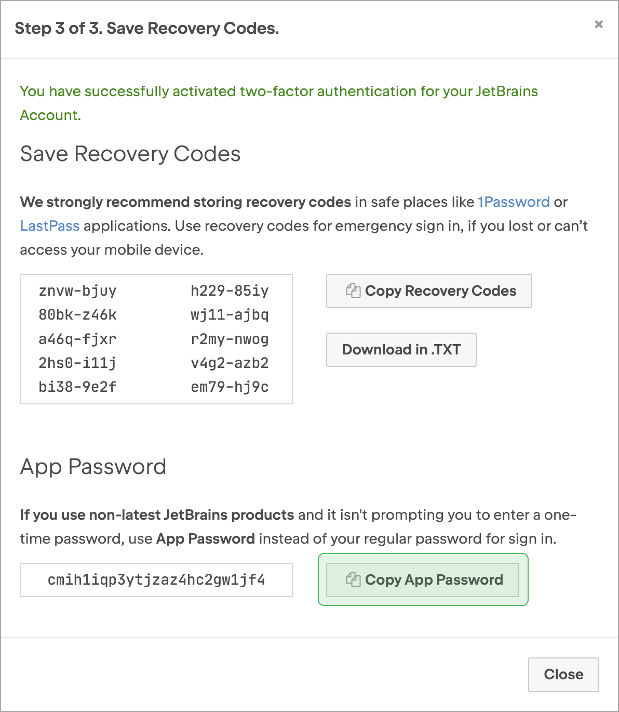
Task: Select the recovery code h229-85iy
Action: (x=230, y=291)
